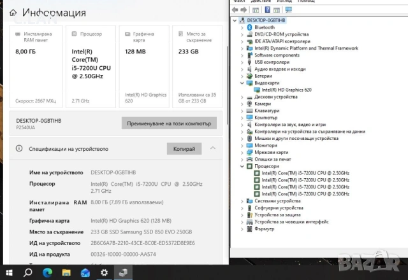Click the Копирай button
Viewport: 408px width, 280px height.
click(184, 148)
